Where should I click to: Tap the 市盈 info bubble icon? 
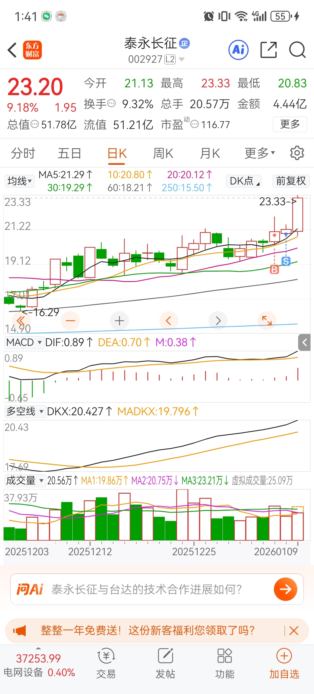pos(195,124)
